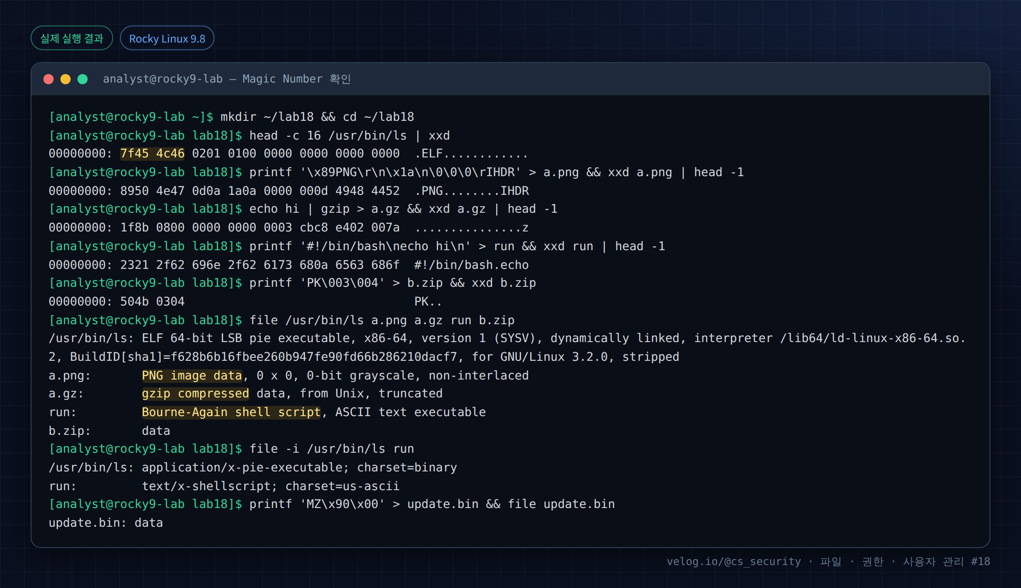Click the green maximize dot in terminal title bar
Viewport: 1021px width, 588px height.
(83, 79)
